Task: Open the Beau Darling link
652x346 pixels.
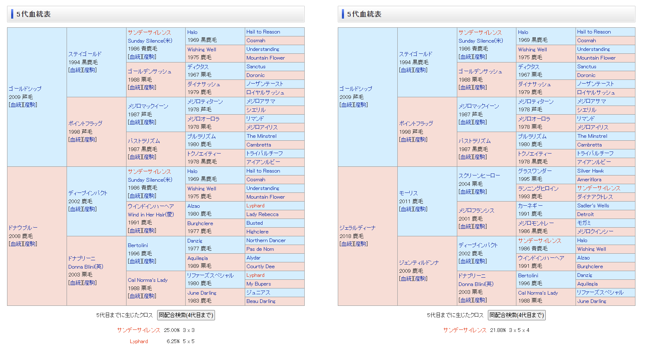Action: pyautogui.click(x=261, y=301)
